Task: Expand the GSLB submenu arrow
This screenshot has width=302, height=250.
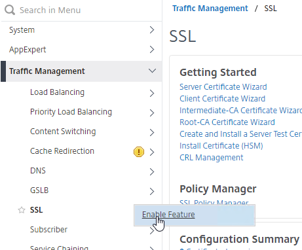Action: (152, 192)
